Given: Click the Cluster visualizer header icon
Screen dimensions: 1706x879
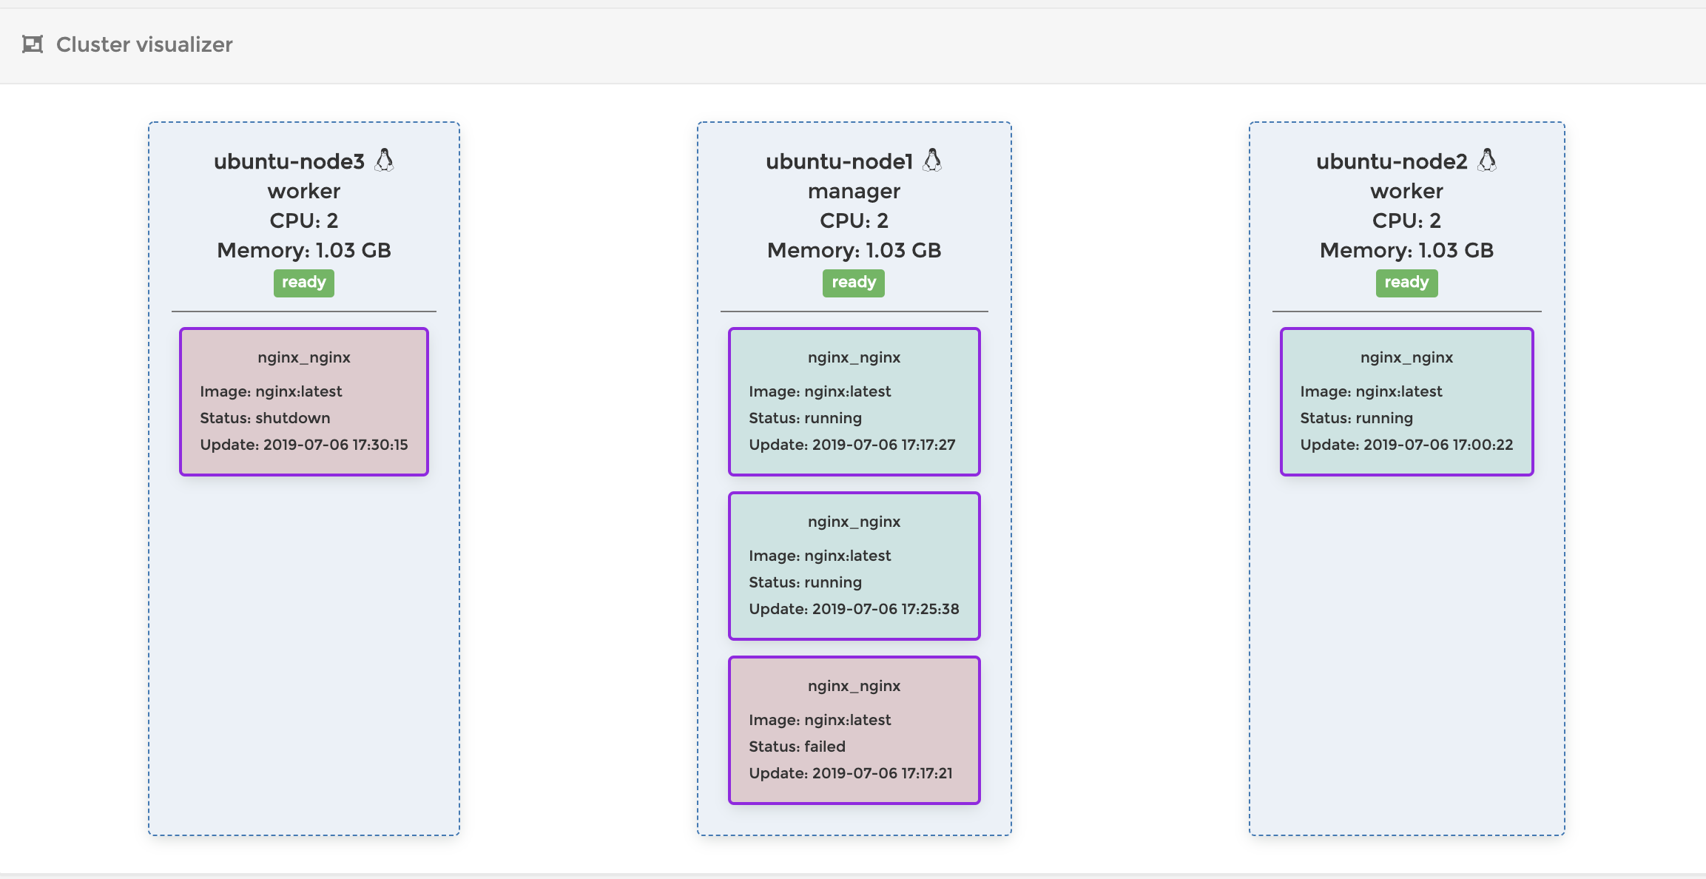Looking at the screenshot, I should point(33,44).
